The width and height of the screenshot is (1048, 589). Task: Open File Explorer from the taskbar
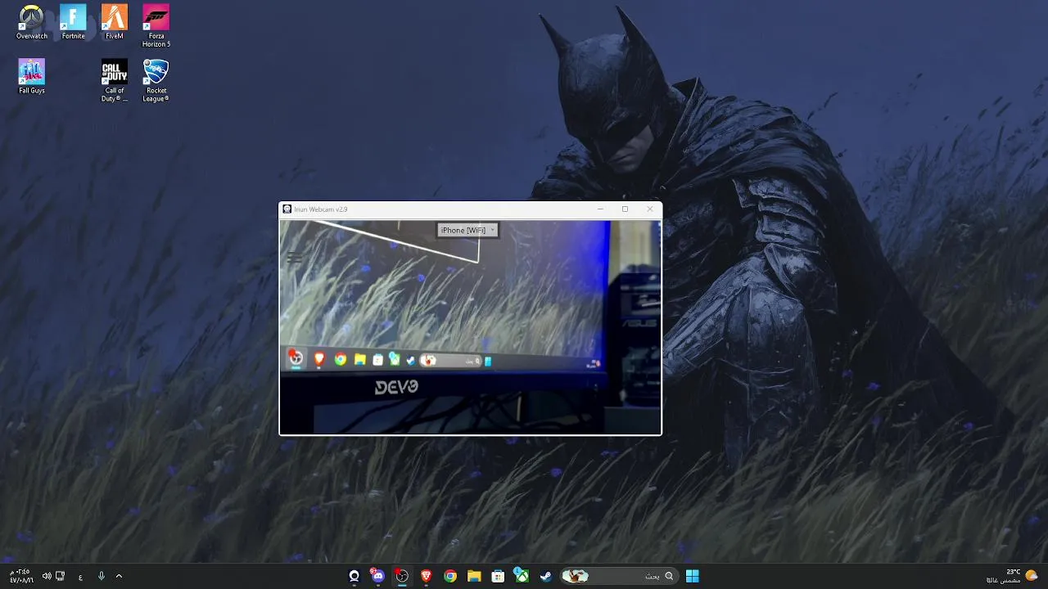click(x=474, y=576)
